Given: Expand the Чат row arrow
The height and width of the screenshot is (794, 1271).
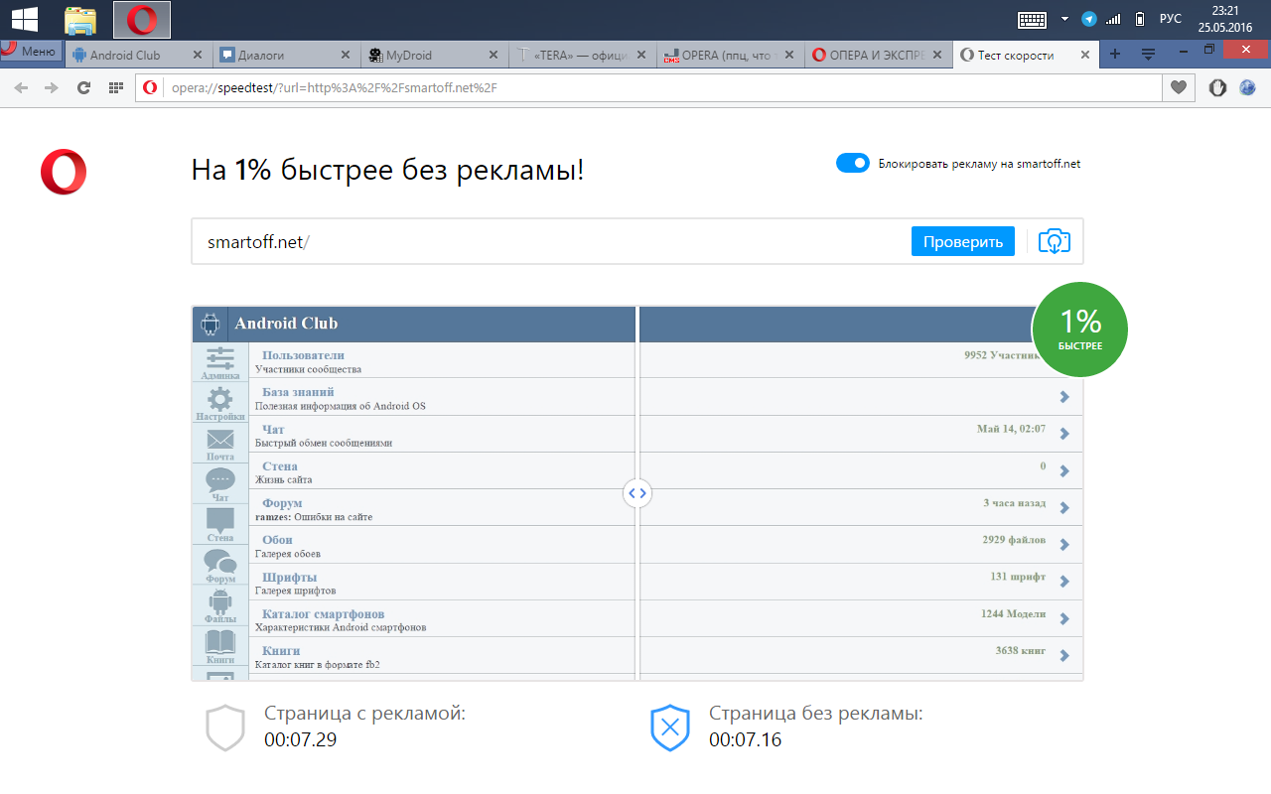Looking at the screenshot, I should tap(1063, 434).
